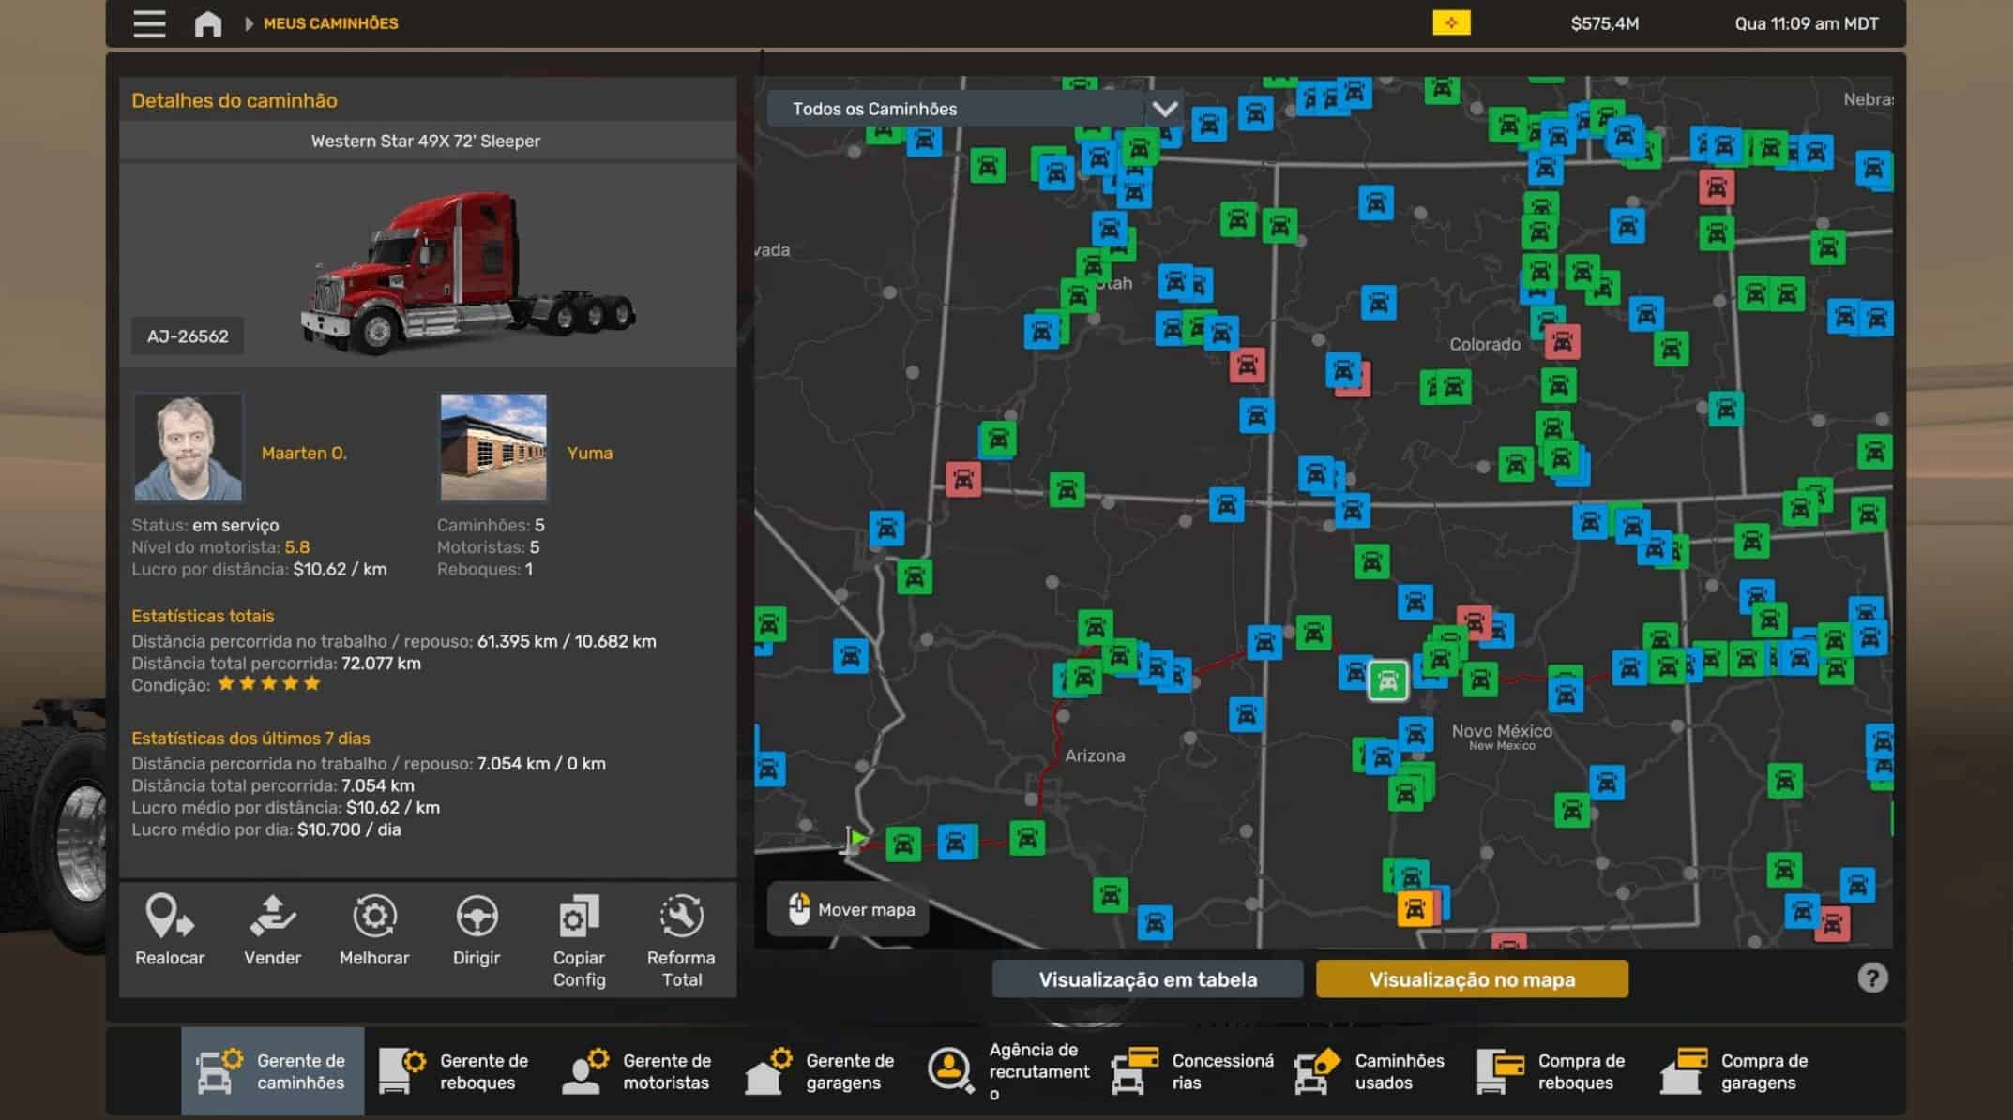2013x1120 pixels.
Task: Open Agência de recrutamento tab
Action: point(1008,1071)
